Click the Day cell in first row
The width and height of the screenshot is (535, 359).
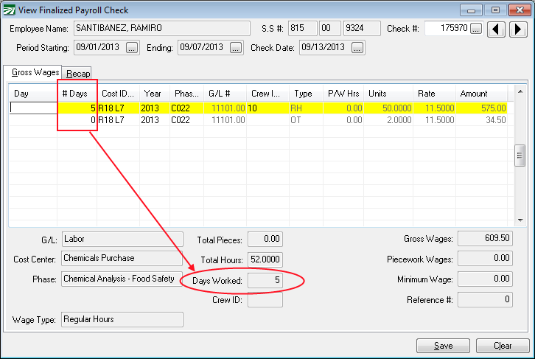coord(33,108)
